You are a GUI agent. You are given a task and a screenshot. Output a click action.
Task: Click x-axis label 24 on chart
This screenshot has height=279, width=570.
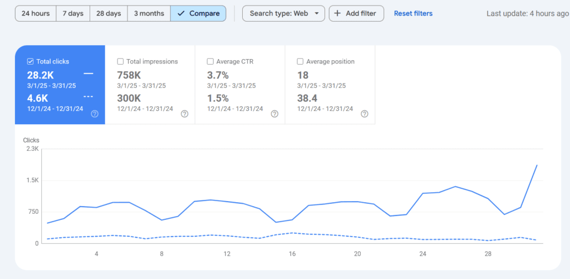[423, 253]
